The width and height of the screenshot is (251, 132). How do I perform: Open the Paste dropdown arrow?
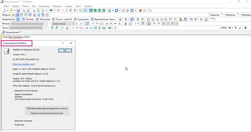click(x=46, y=10)
